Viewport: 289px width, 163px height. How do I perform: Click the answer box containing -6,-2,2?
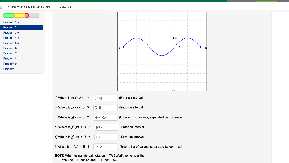106,146
